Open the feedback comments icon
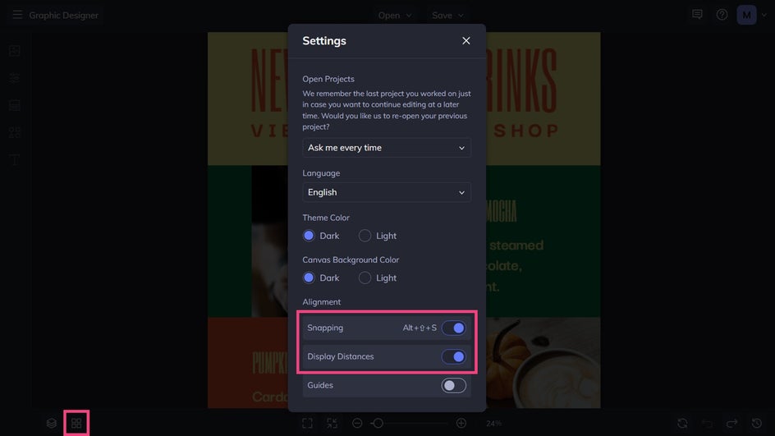Screen dimensions: 775x436 pos(697,15)
